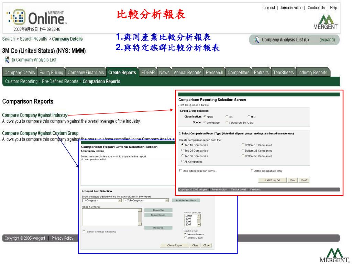Open the Equity Pricing tab
This screenshot has height=264, width=352.
[51, 73]
